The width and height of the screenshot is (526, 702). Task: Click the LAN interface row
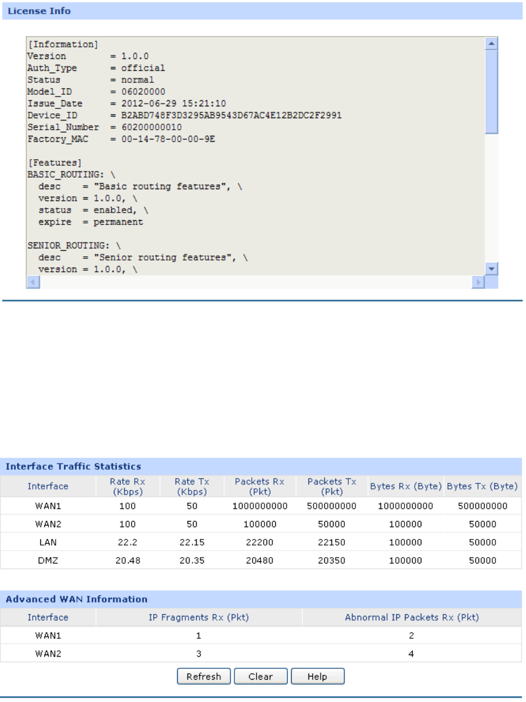261,542
